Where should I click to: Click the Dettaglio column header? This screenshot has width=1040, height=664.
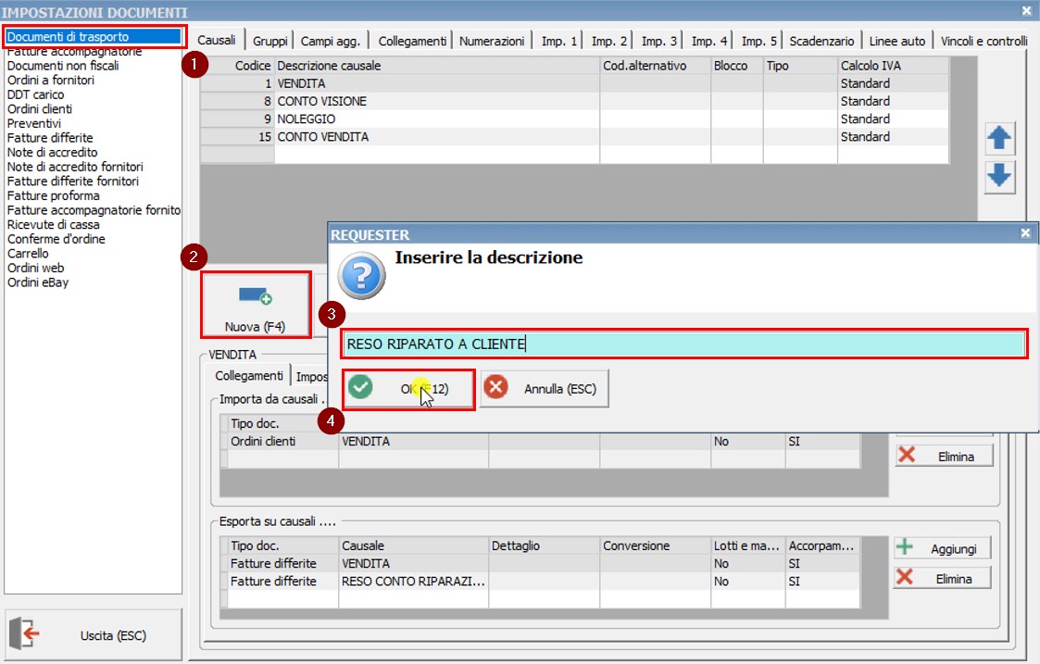pyautogui.click(x=545, y=546)
